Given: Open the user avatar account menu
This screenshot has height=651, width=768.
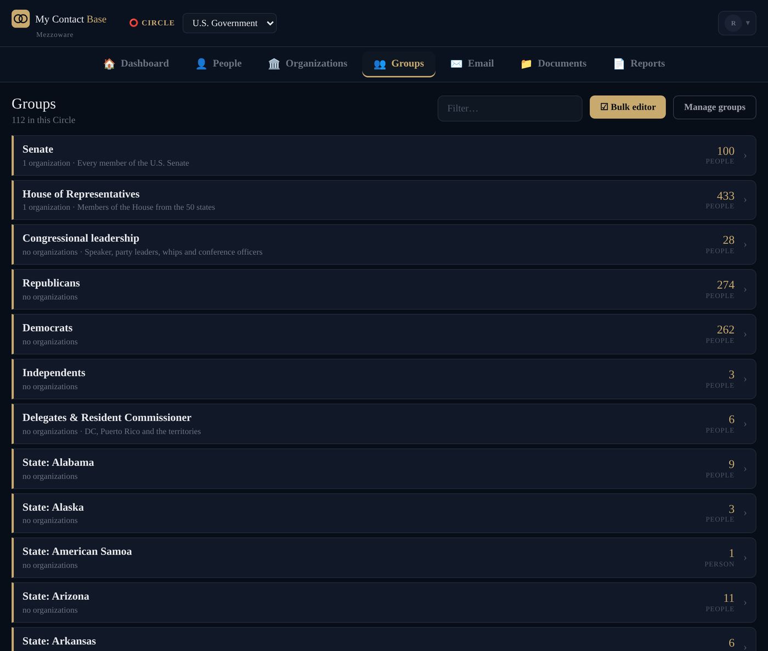Looking at the screenshot, I should point(737,23).
